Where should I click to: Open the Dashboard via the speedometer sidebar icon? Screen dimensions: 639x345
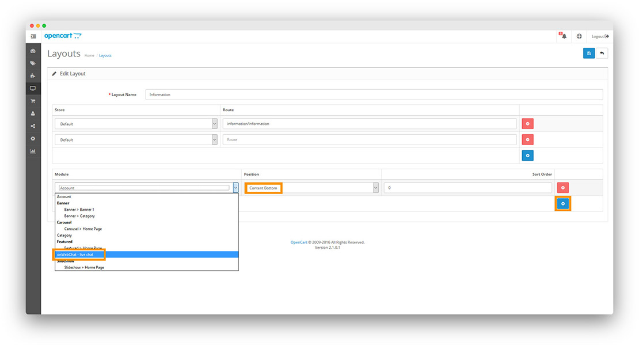click(x=33, y=51)
